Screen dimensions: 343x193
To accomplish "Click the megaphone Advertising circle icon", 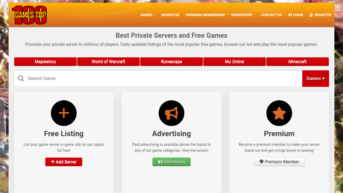I will tap(171, 113).
